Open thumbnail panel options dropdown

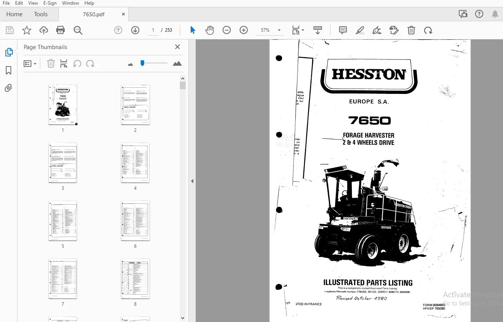pyautogui.click(x=30, y=64)
